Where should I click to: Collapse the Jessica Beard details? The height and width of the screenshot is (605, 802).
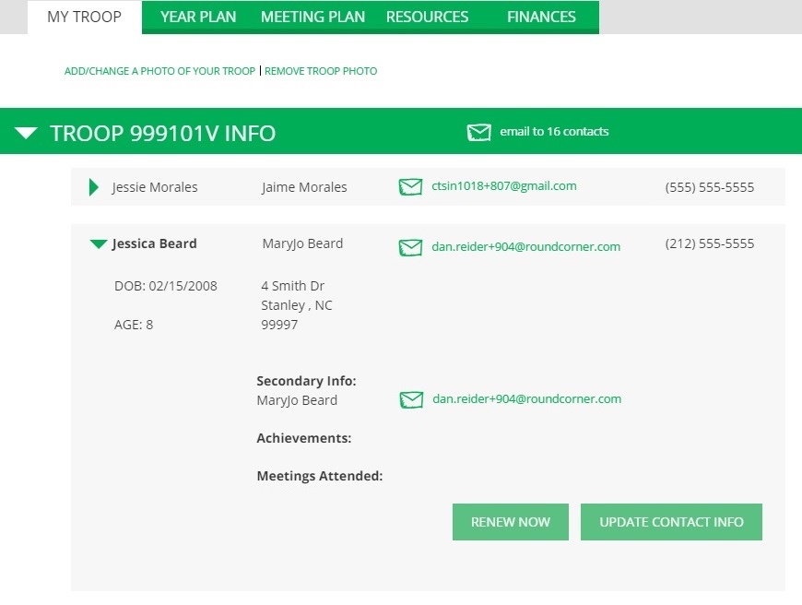pyautogui.click(x=99, y=244)
